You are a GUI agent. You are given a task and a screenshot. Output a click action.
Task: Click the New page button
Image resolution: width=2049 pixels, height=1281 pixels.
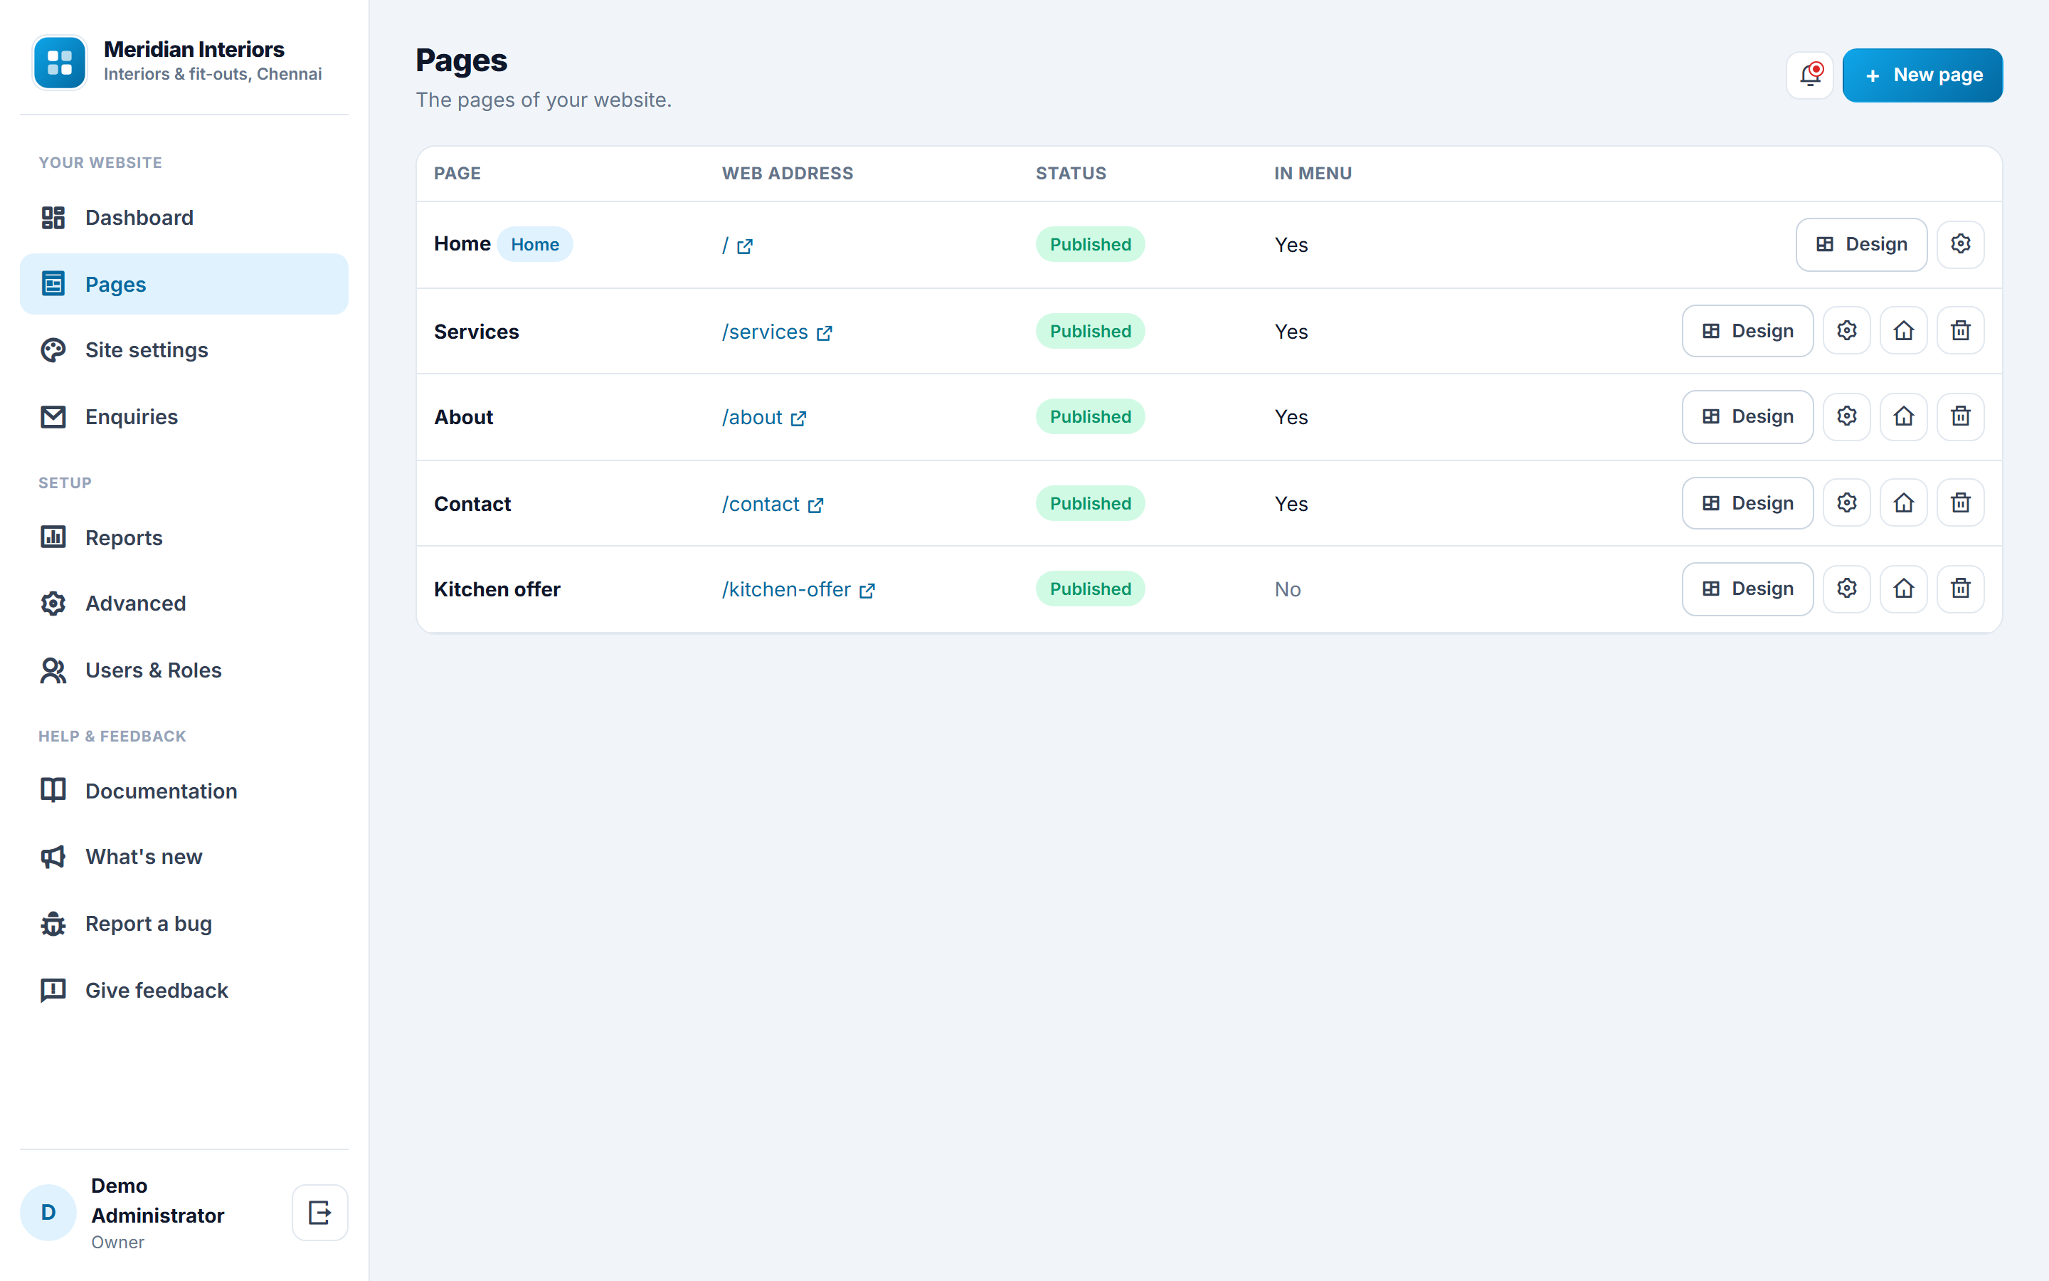1922,75
